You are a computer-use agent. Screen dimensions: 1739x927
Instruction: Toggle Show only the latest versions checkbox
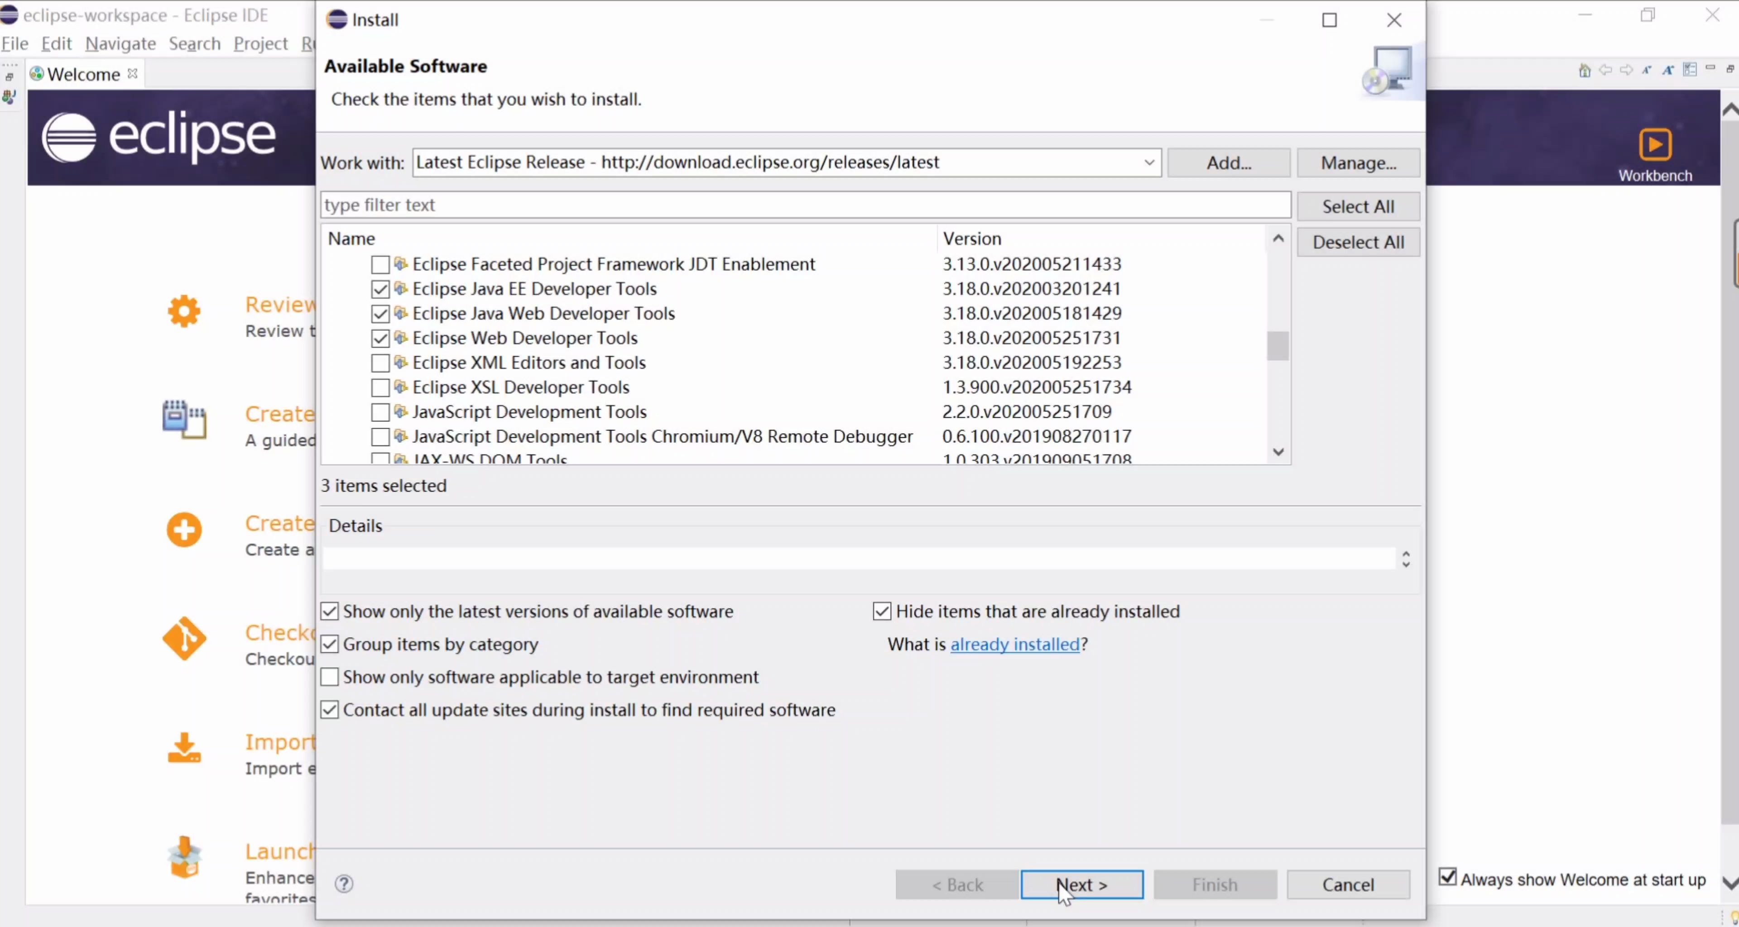coord(329,611)
